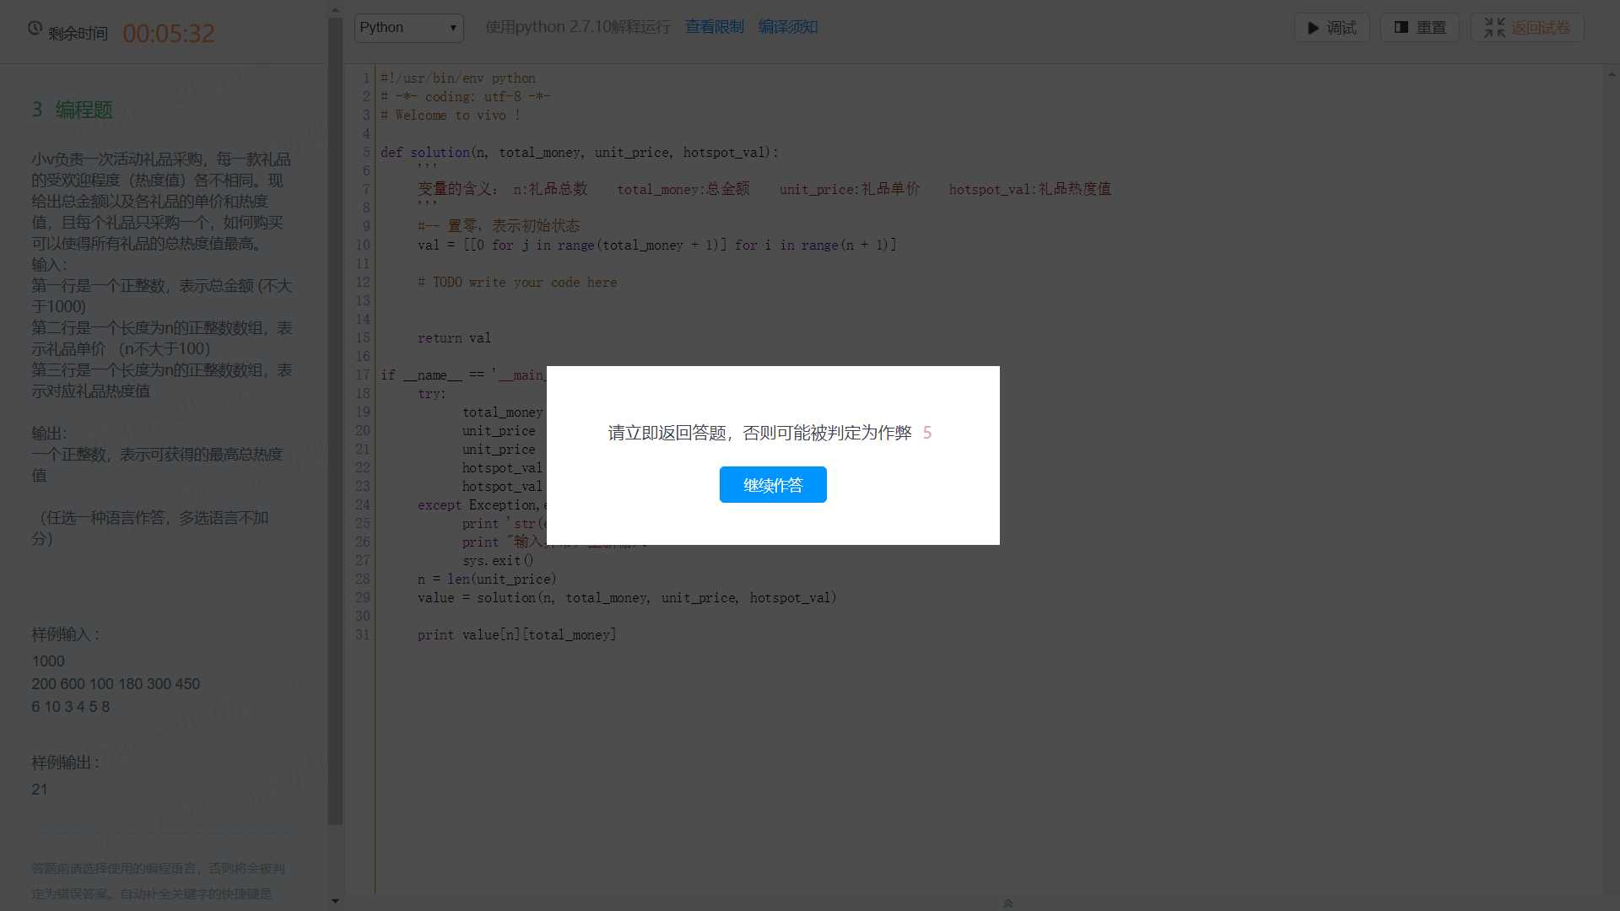The image size is (1620, 911).
Task: Click the code editor scroll-up arrow
Action: click(1612, 74)
